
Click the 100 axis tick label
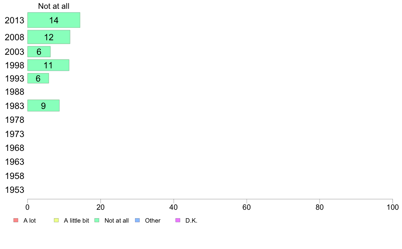pyautogui.click(x=393, y=207)
